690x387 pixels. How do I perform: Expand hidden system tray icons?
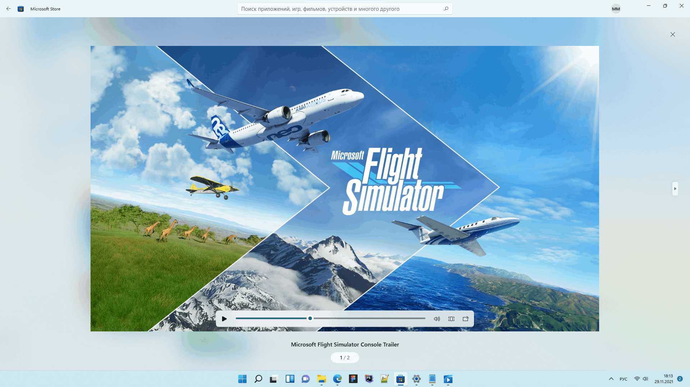coord(611,379)
